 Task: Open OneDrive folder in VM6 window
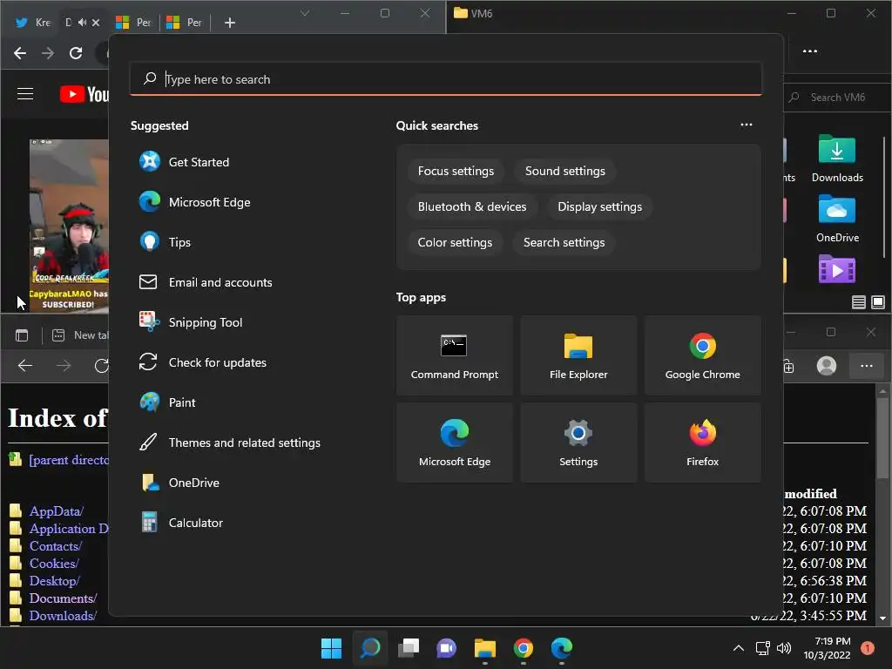tap(837, 219)
